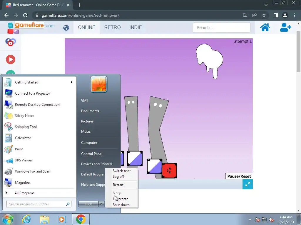The image size is (301, 225).
Task: Click the taskbar clock
Action: click(x=286, y=219)
